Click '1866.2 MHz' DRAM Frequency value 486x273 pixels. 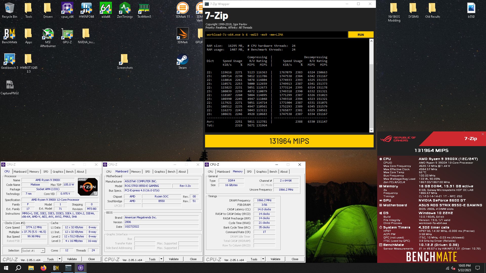pyautogui.click(x=264, y=200)
